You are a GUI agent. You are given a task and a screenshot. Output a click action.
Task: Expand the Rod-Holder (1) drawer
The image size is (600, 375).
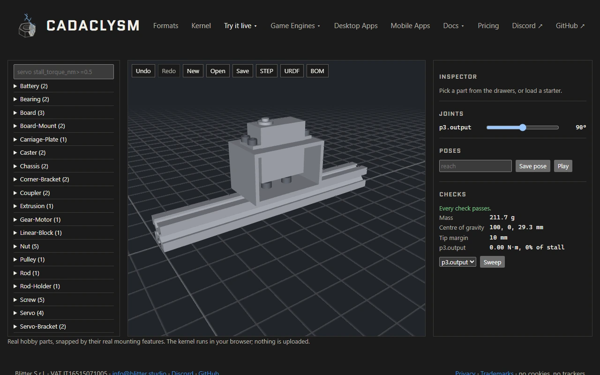(x=64, y=286)
